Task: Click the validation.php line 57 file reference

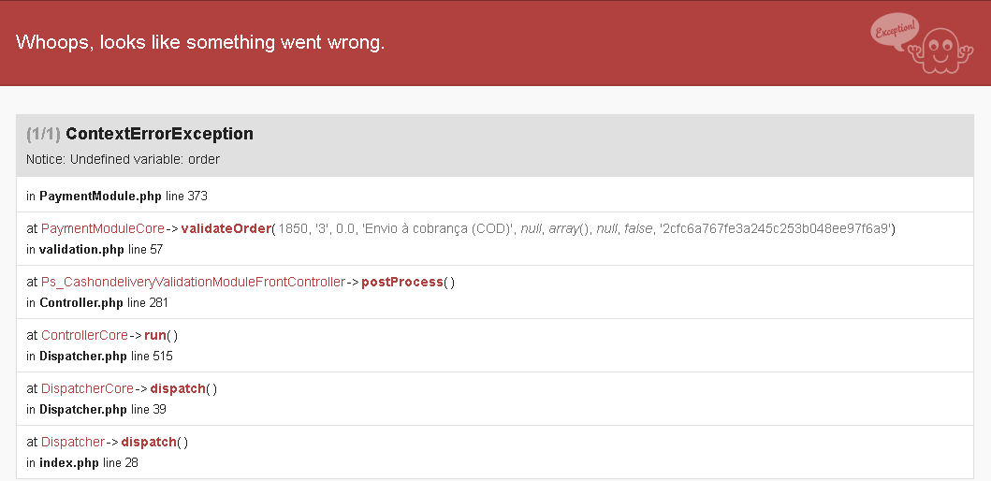Action: point(95,250)
